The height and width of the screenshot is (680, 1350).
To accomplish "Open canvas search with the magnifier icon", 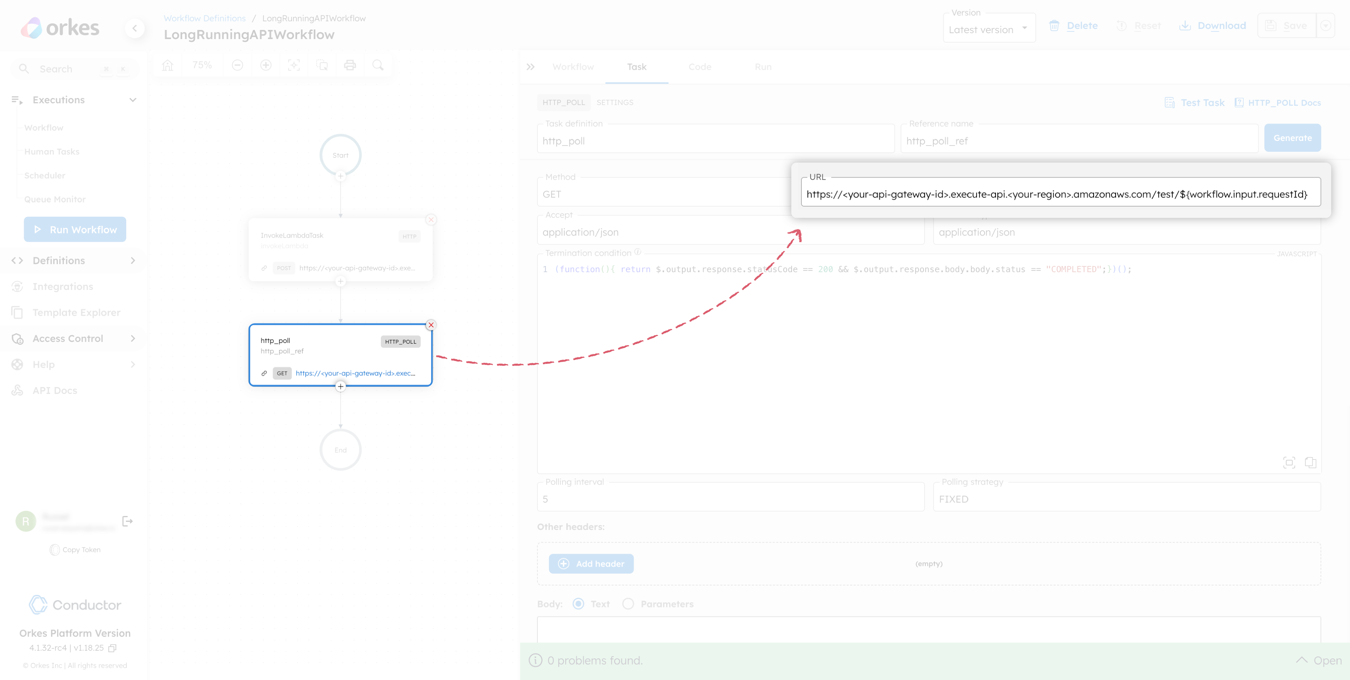I will 378,65.
